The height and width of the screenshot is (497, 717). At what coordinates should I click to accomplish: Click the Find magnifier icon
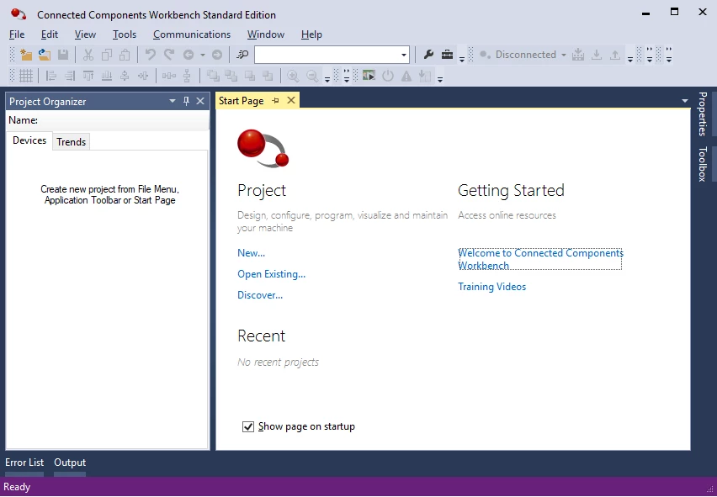242,55
